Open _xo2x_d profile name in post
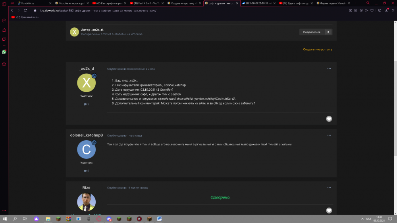 [x=86, y=69]
